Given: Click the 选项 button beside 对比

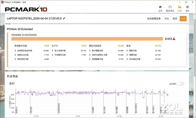Looking at the screenshot, I should pyautogui.click(x=175, y=19).
